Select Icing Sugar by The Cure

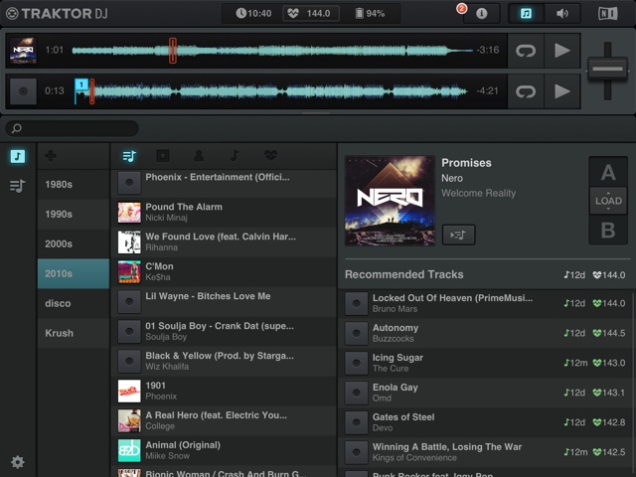click(x=485, y=363)
